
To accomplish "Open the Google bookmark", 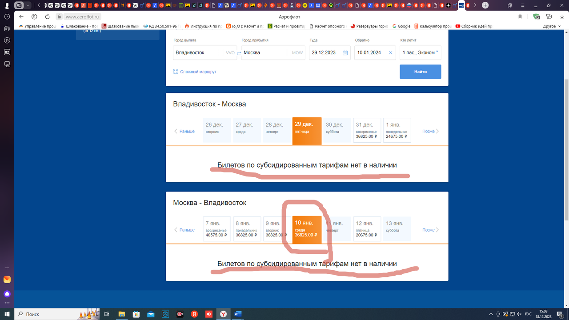I will (x=401, y=26).
